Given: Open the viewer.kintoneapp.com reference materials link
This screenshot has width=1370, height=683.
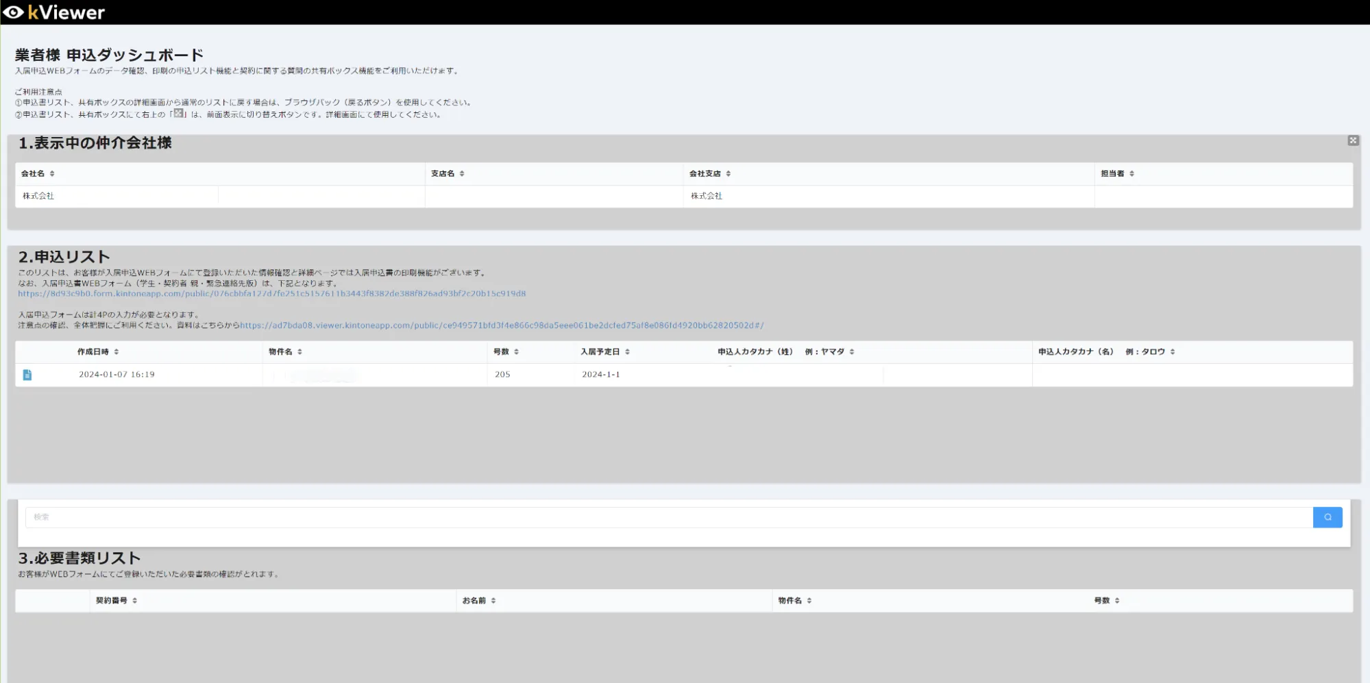Looking at the screenshot, I should click(501, 325).
